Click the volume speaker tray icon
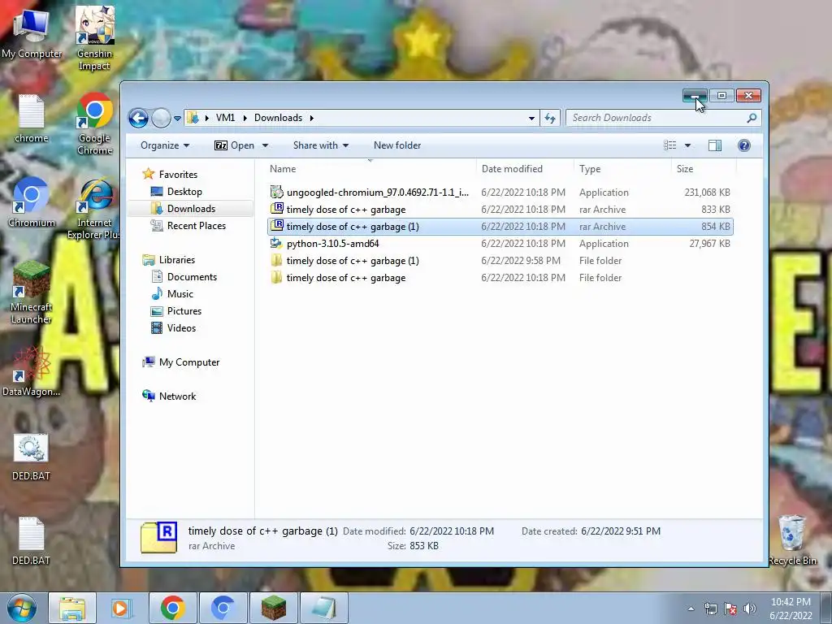 click(749, 609)
